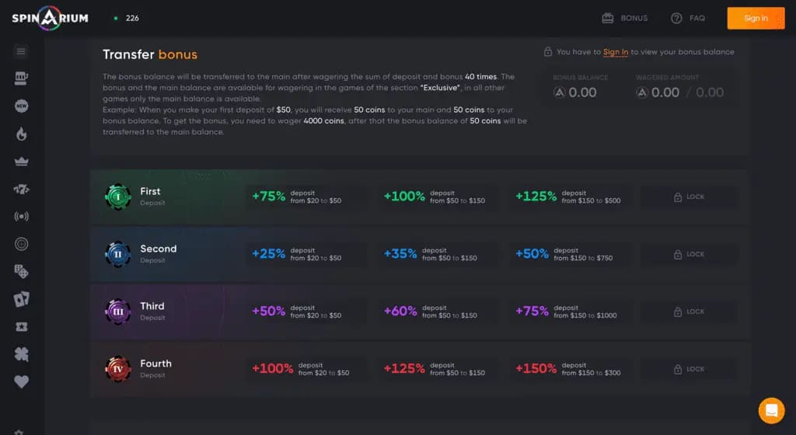The image size is (796, 435).
Task: Click the LOCK button for First deposit
Action: pos(689,197)
